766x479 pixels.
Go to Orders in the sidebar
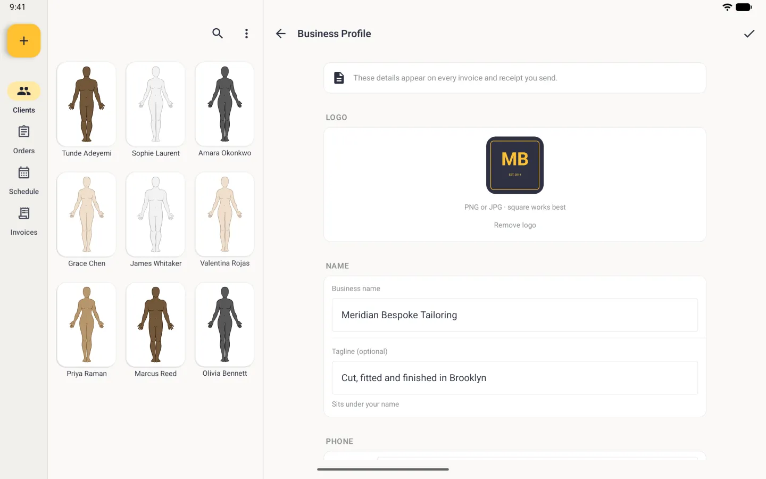[x=24, y=139]
